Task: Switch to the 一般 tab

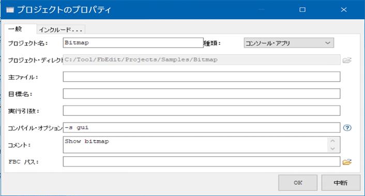Action: point(20,29)
